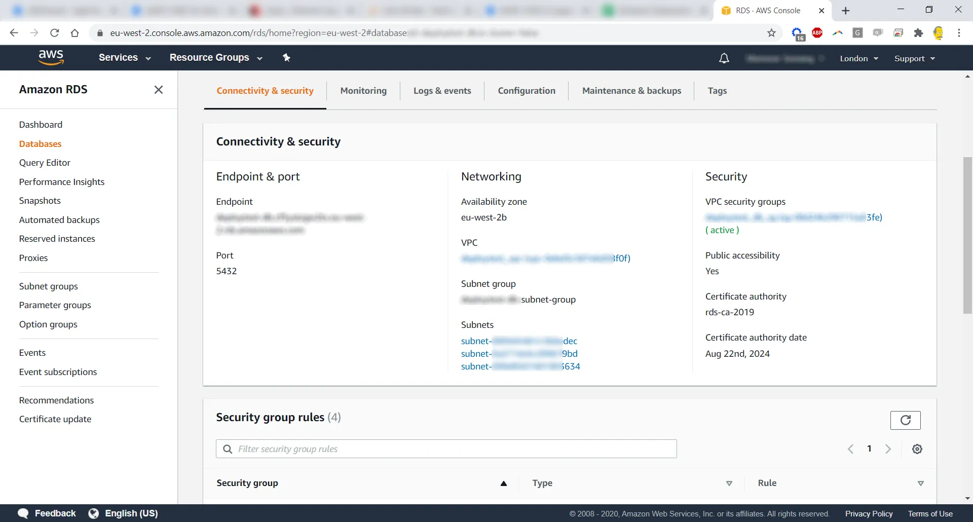Open Recommendations
The width and height of the screenshot is (973, 522).
coord(56,400)
